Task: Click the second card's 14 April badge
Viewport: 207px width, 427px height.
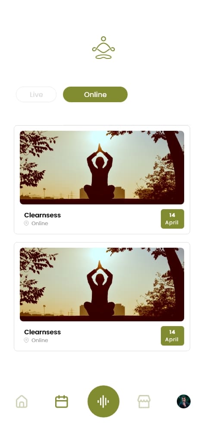Action: point(172,336)
